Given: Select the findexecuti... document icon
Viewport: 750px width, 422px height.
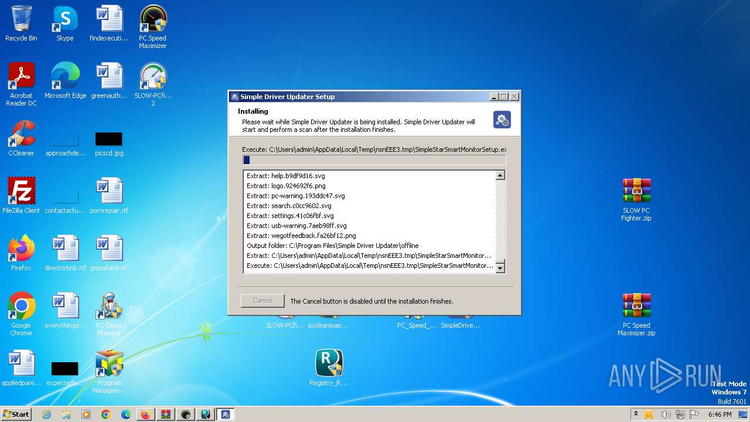Looking at the screenshot, I should point(109,23).
